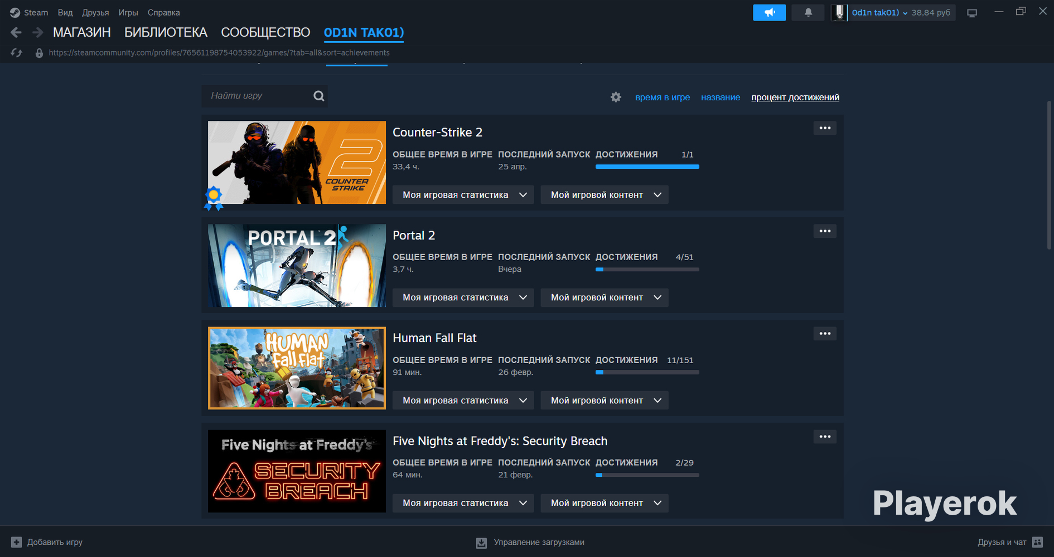The width and height of the screenshot is (1054, 557).
Task: Go back with the left arrow icon
Action: pyautogui.click(x=16, y=32)
